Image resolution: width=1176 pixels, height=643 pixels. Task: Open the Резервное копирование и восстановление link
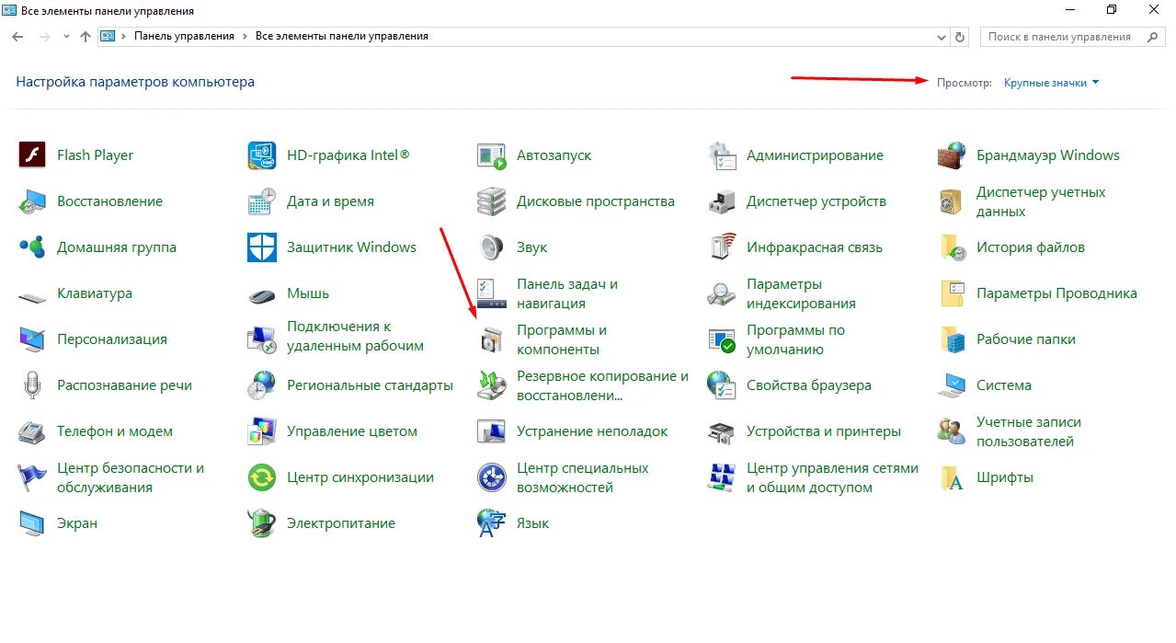[602, 385]
